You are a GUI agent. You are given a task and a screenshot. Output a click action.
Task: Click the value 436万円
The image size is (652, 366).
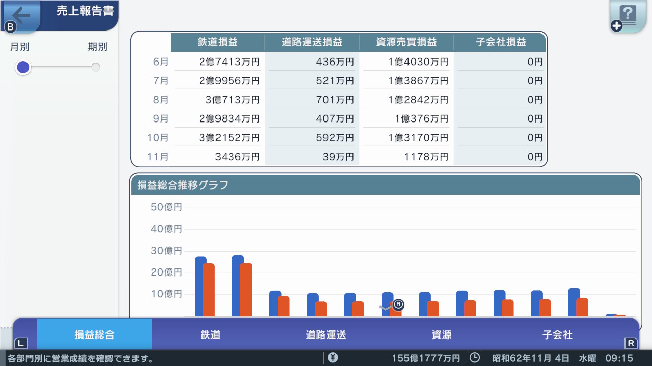click(x=335, y=62)
